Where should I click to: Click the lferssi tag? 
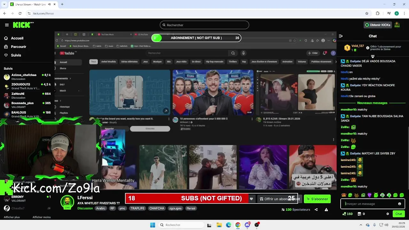point(191,208)
